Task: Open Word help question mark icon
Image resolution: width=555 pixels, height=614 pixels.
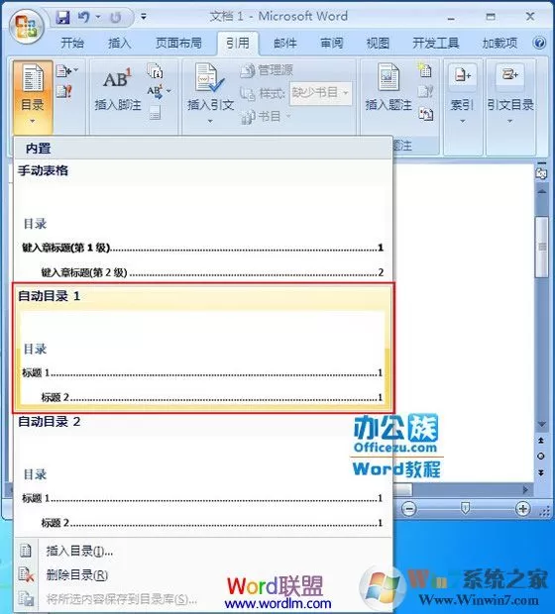Action: [539, 43]
